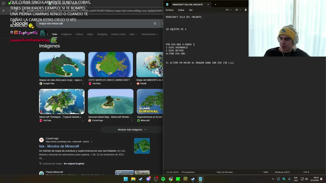Open the volume control in system tray

click(x=306, y=179)
